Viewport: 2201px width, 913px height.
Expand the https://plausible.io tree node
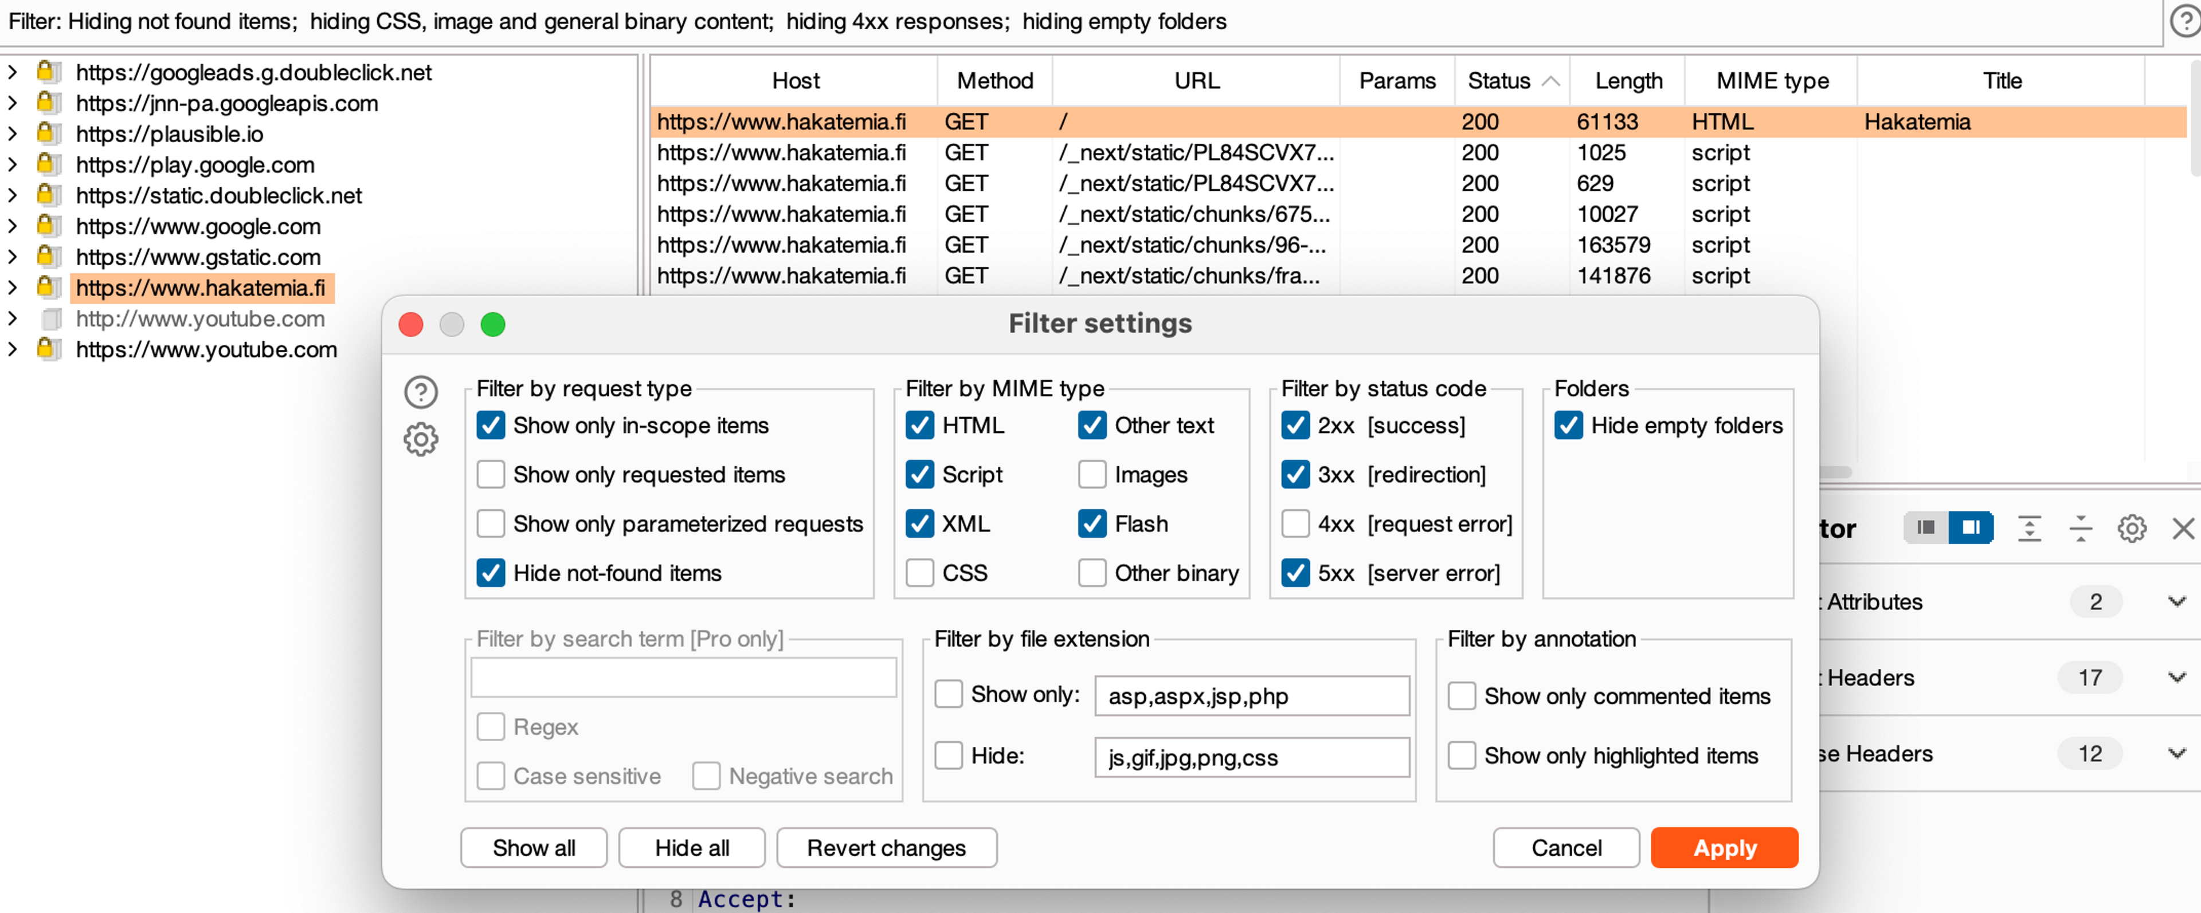(13, 134)
